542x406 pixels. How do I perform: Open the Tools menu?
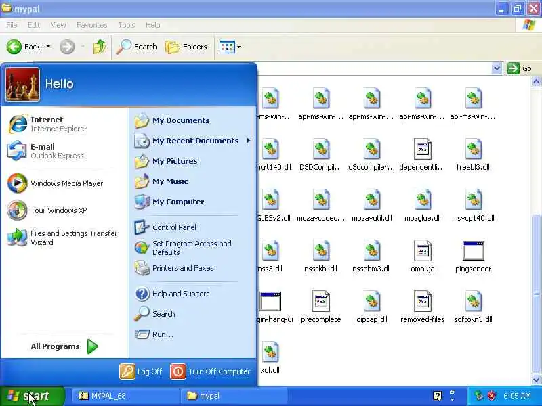click(x=127, y=25)
